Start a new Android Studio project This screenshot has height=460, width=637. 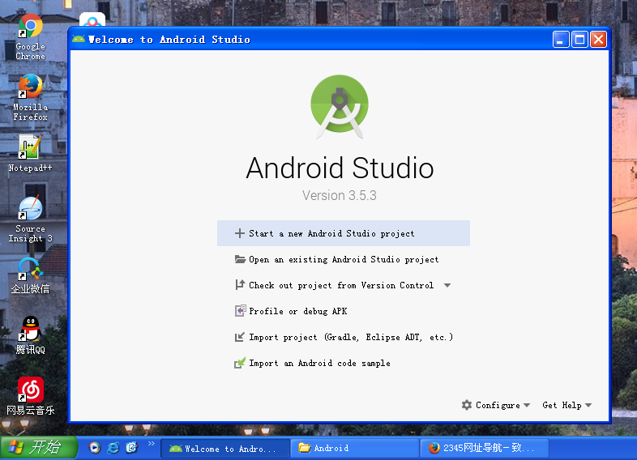tap(344, 233)
